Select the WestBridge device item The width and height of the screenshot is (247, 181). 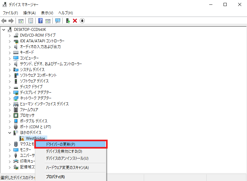point(35,138)
